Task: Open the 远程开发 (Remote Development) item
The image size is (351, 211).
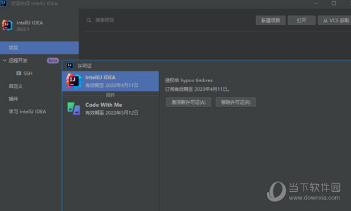Action: point(18,61)
